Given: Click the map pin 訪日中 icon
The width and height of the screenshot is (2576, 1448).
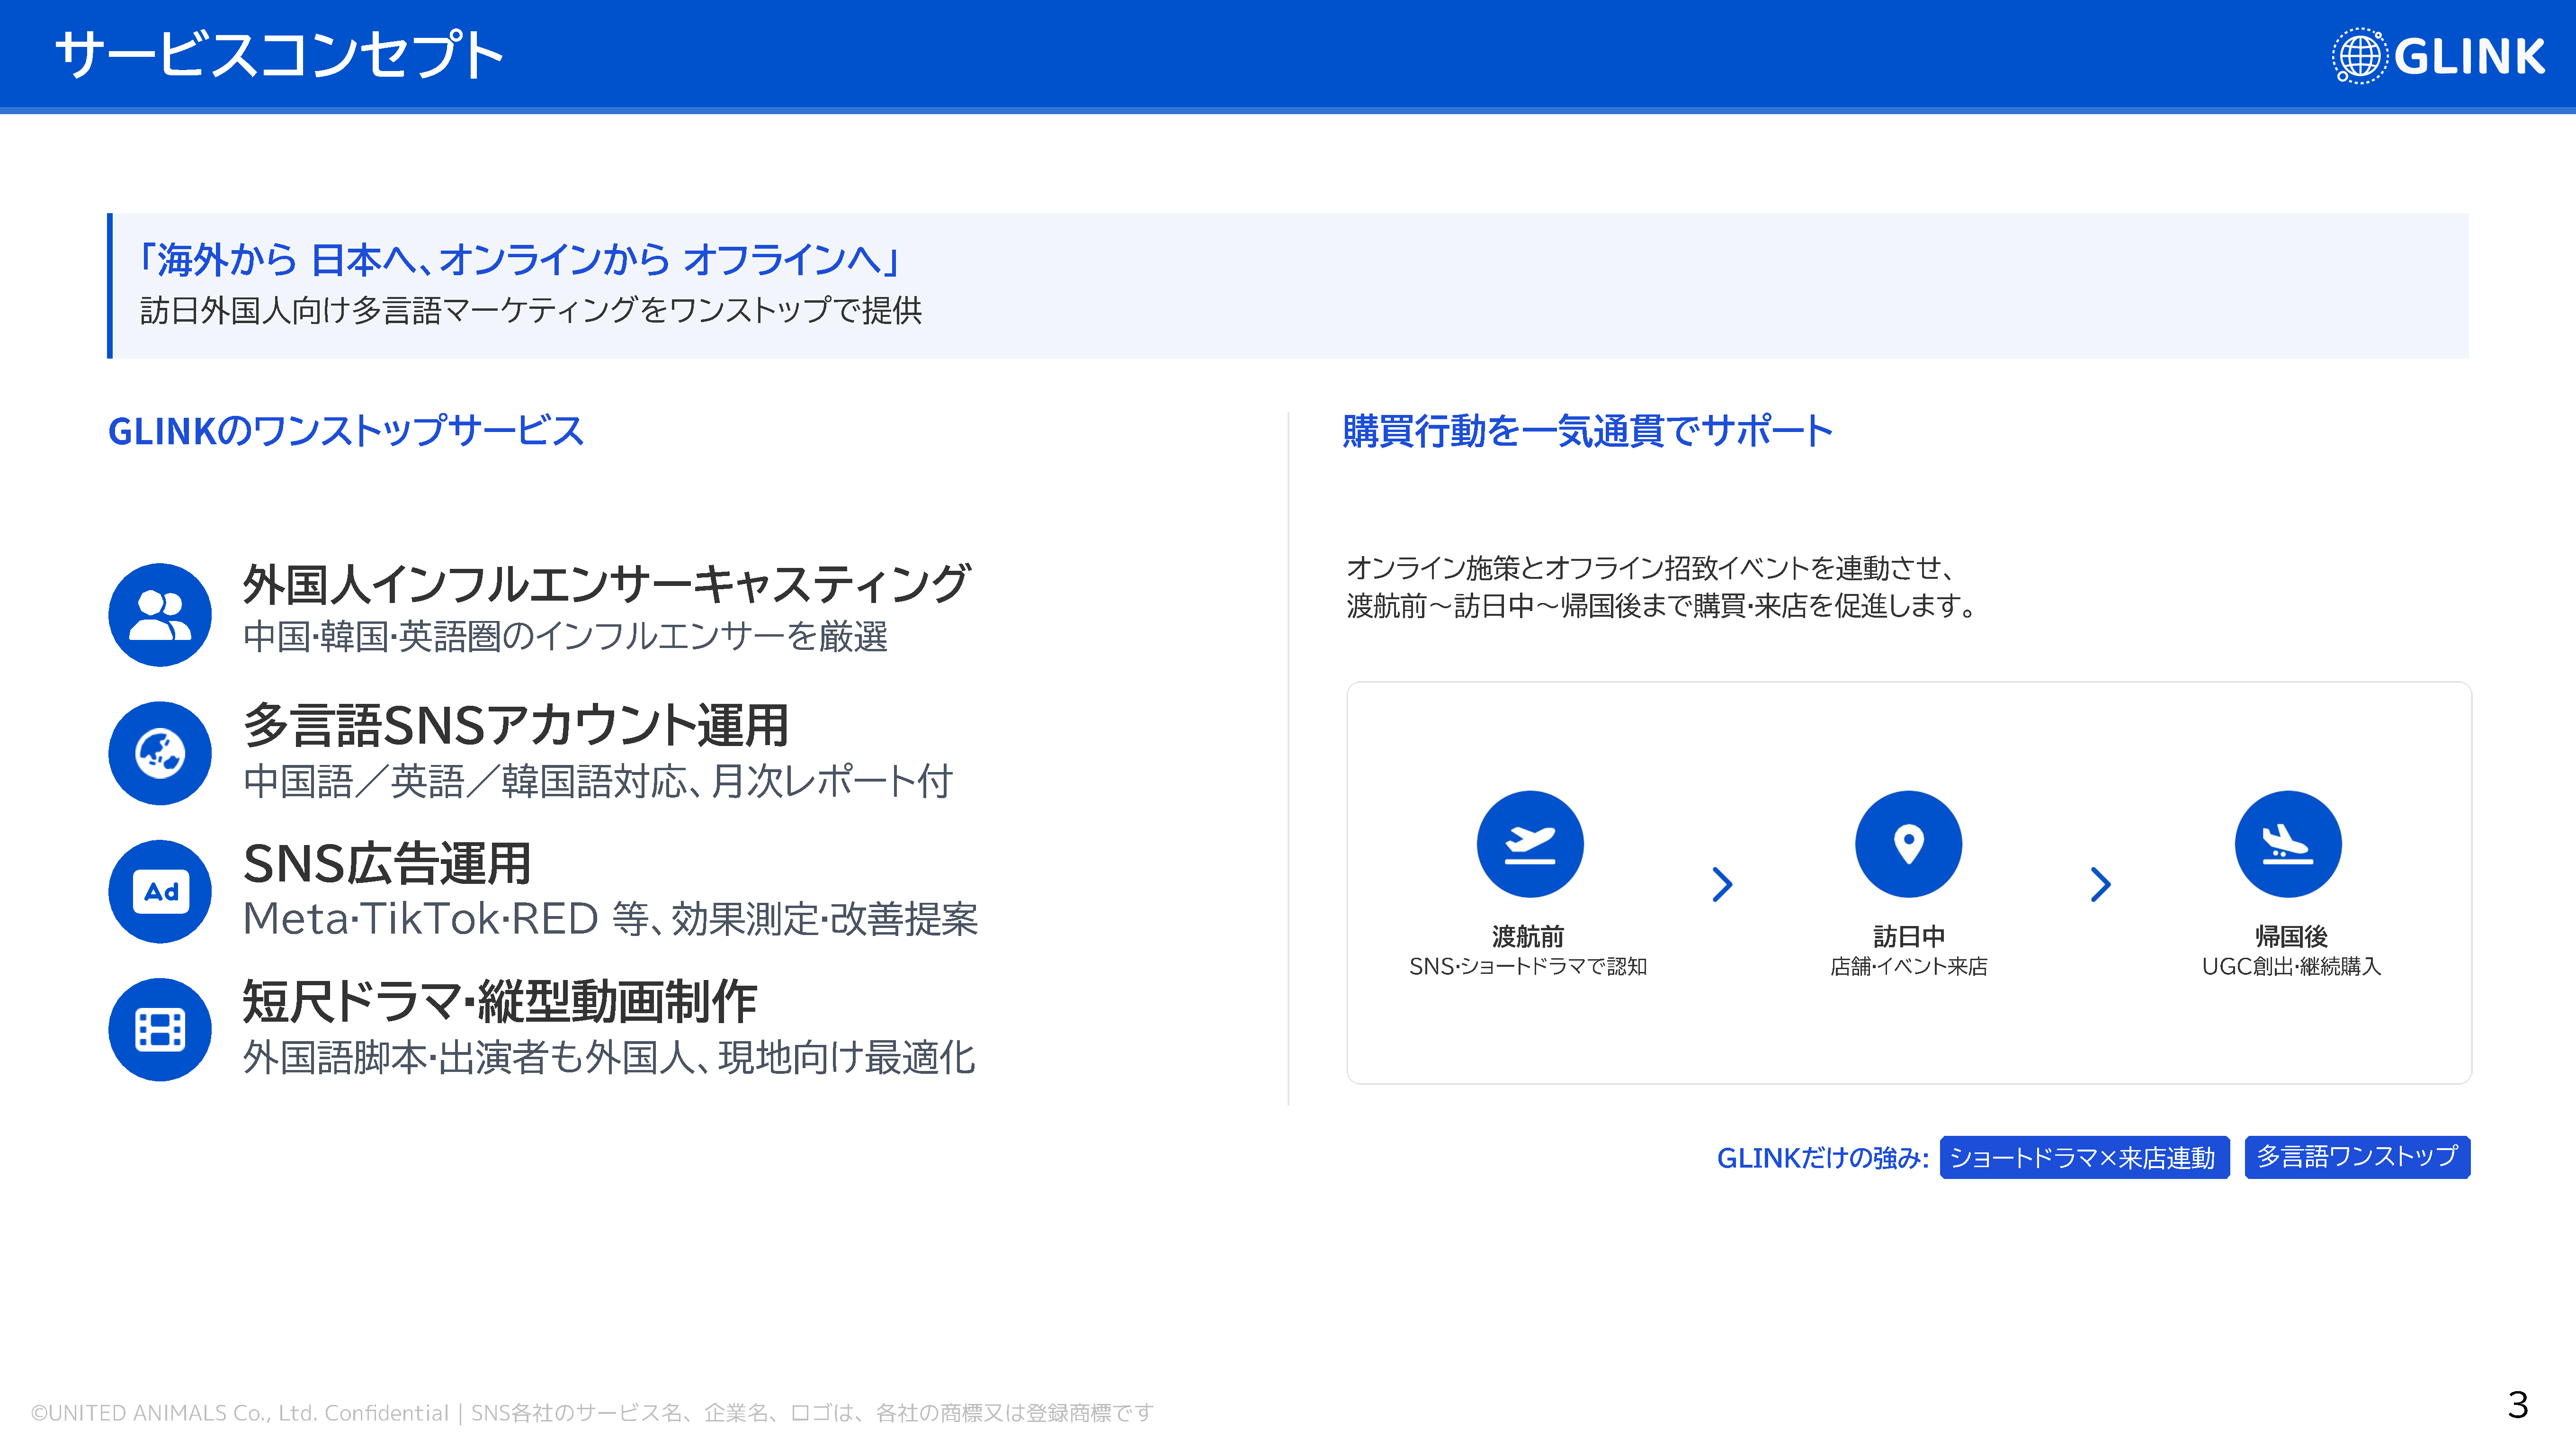Looking at the screenshot, I should tap(1908, 843).
